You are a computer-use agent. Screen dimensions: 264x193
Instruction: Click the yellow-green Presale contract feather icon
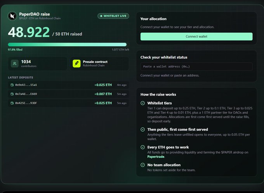coord(76,63)
